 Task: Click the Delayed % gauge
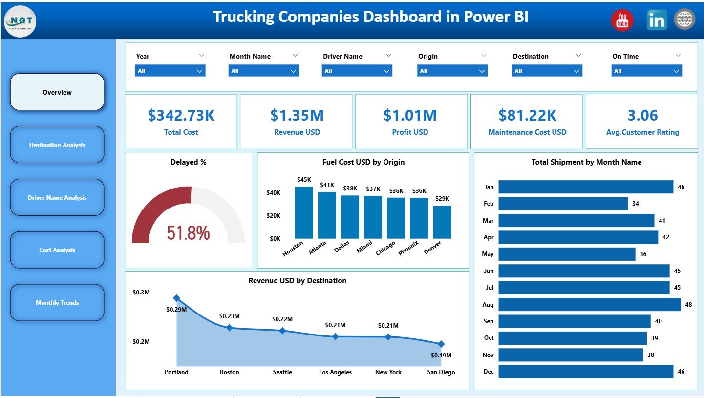tap(188, 215)
